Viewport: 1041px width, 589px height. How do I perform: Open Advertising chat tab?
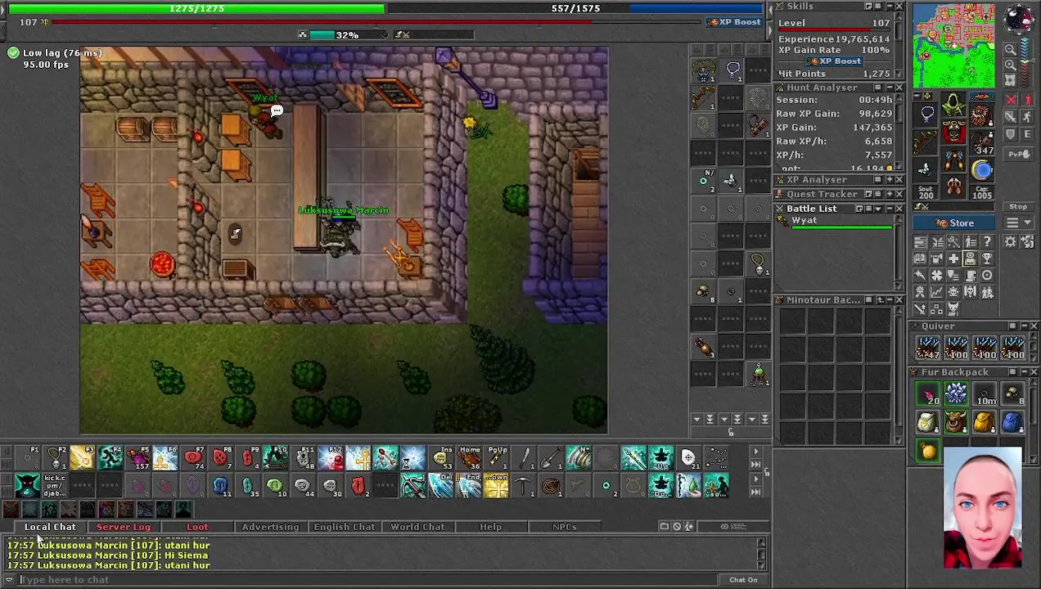pyautogui.click(x=270, y=528)
